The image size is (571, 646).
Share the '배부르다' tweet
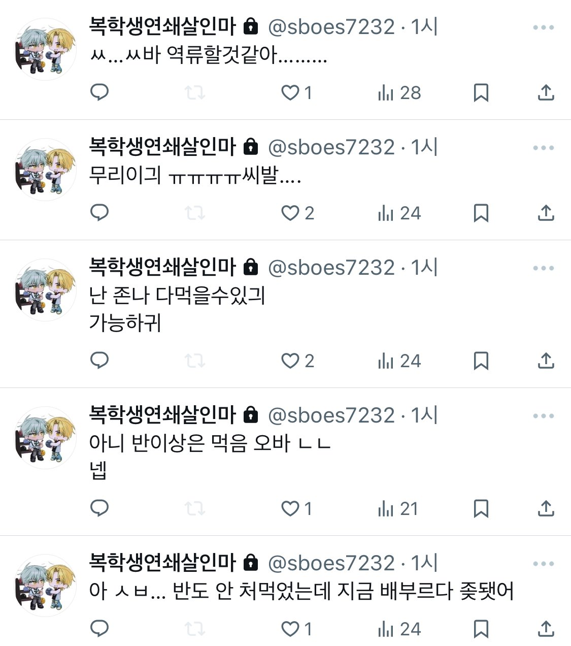pyautogui.click(x=546, y=629)
